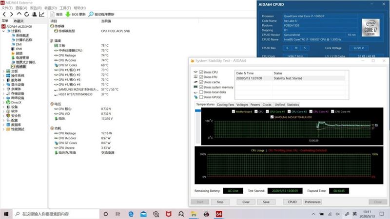This screenshot has width=390, height=219.
Task: Open the 收藏(O) menu
Action: pyautogui.click(x=51, y=8)
